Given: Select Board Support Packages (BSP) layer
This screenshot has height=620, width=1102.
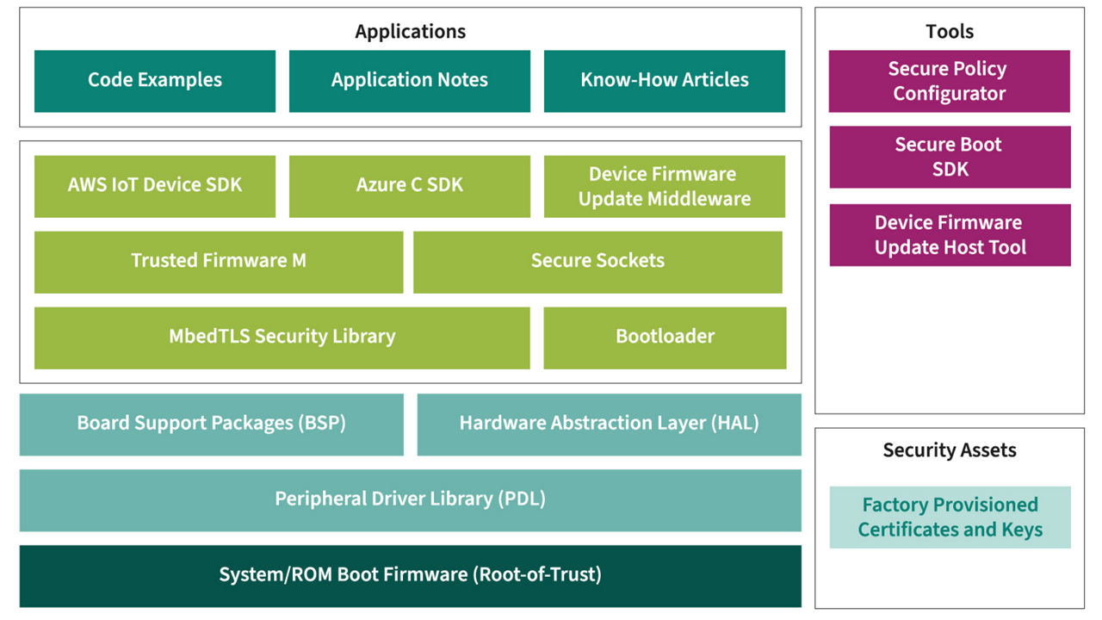Looking at the screenshot, I should click(x=212, y=425).
